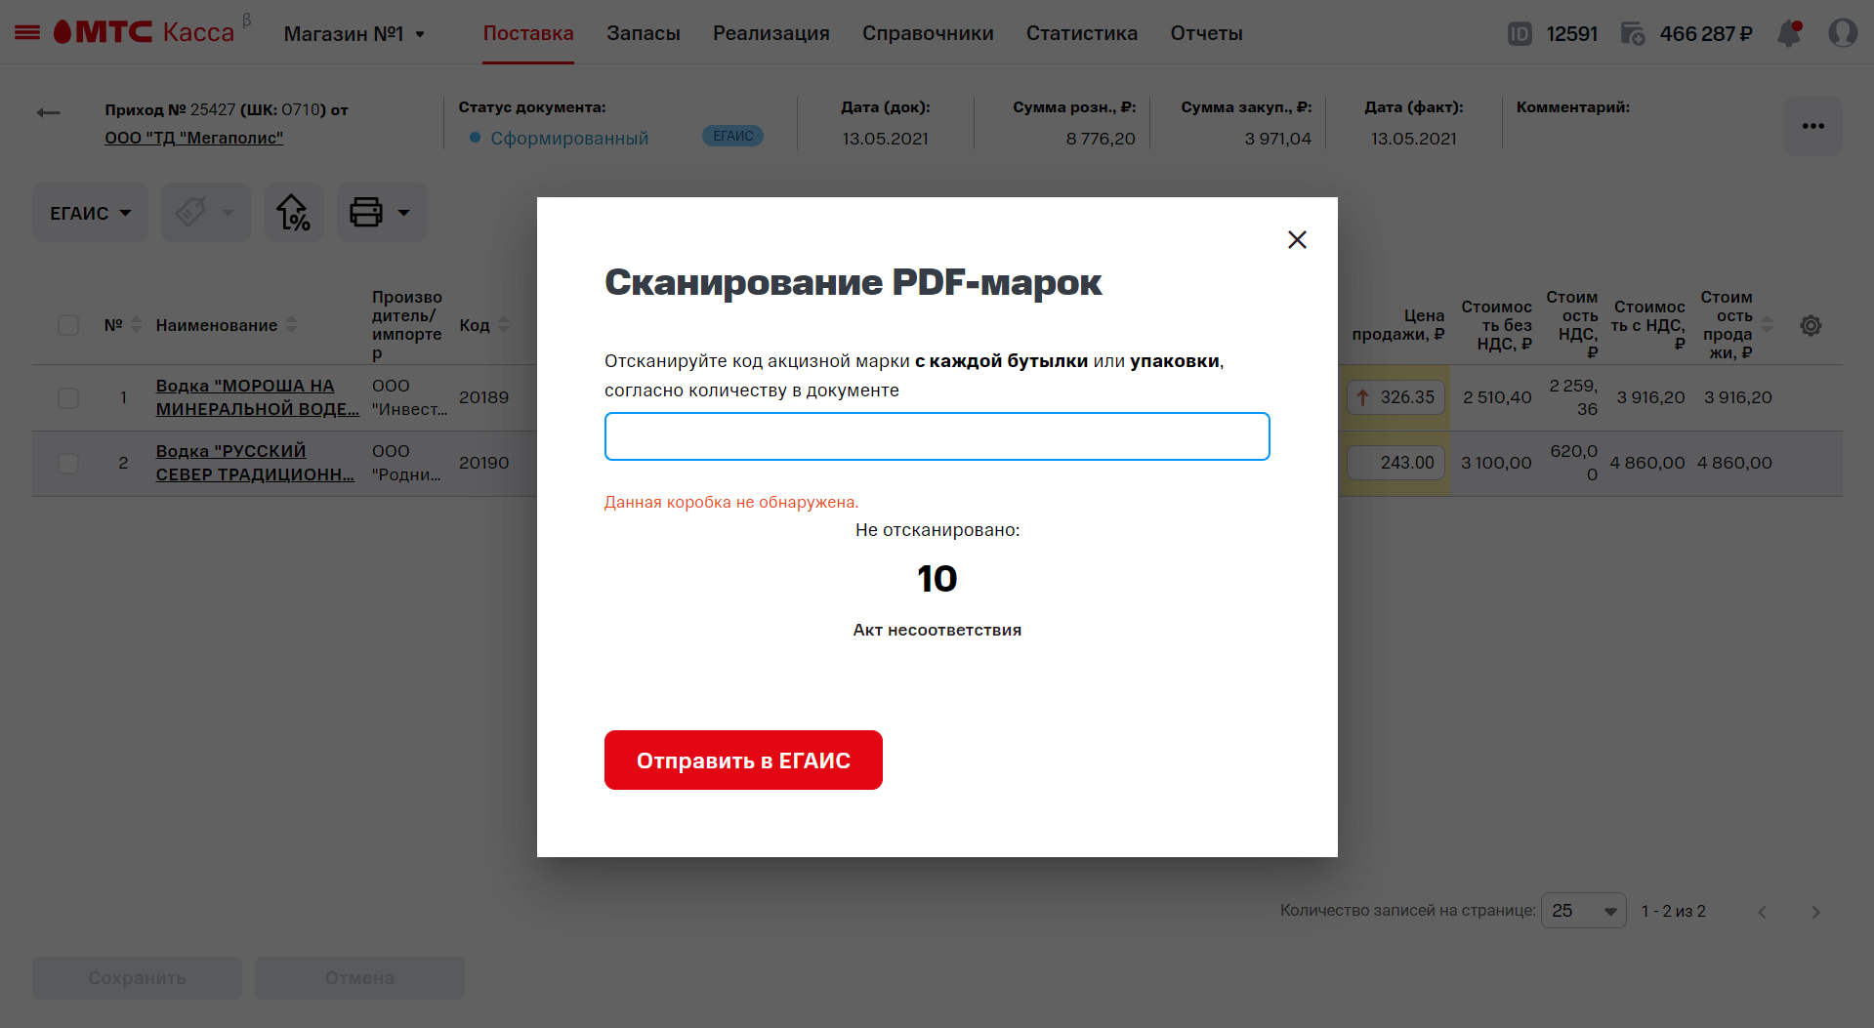Open the price markup percent icon
The height and width of the screenshot is (1028, 1874).
pyautogui.click(x=293, y=212)
